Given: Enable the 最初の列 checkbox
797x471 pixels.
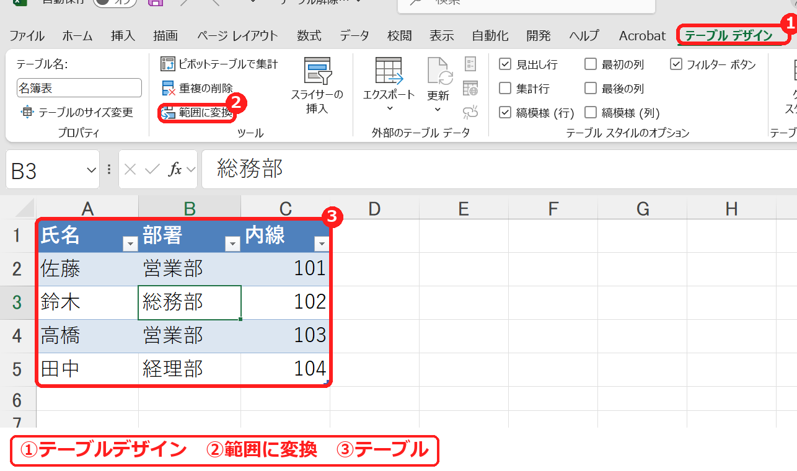Looking at the screenshot, I should pos(591,64).
